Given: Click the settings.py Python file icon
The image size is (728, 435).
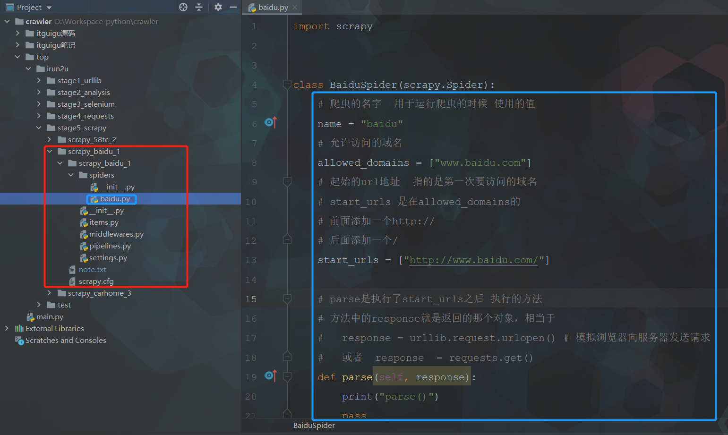Looking at the screenshot, I should [x=84, y=257].
